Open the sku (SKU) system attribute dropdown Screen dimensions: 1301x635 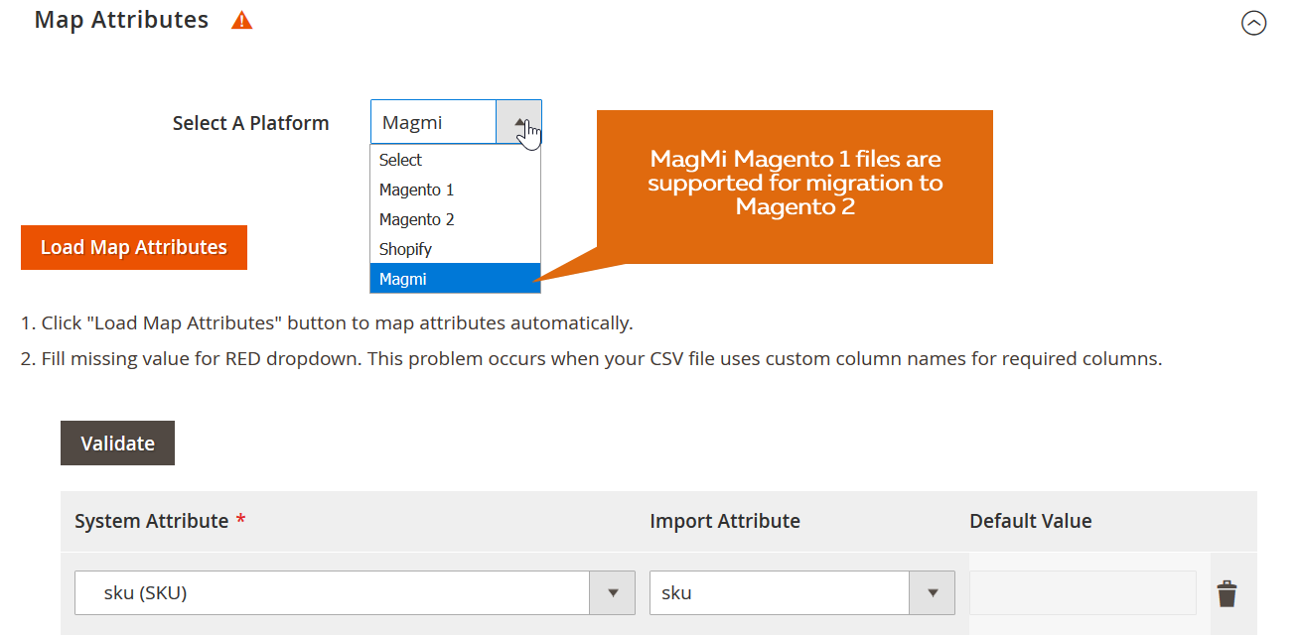point(355,592)
